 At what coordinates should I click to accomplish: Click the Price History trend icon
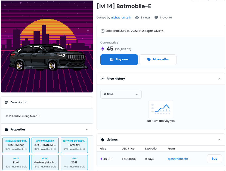pyautogui.click(x=103, y=79)
